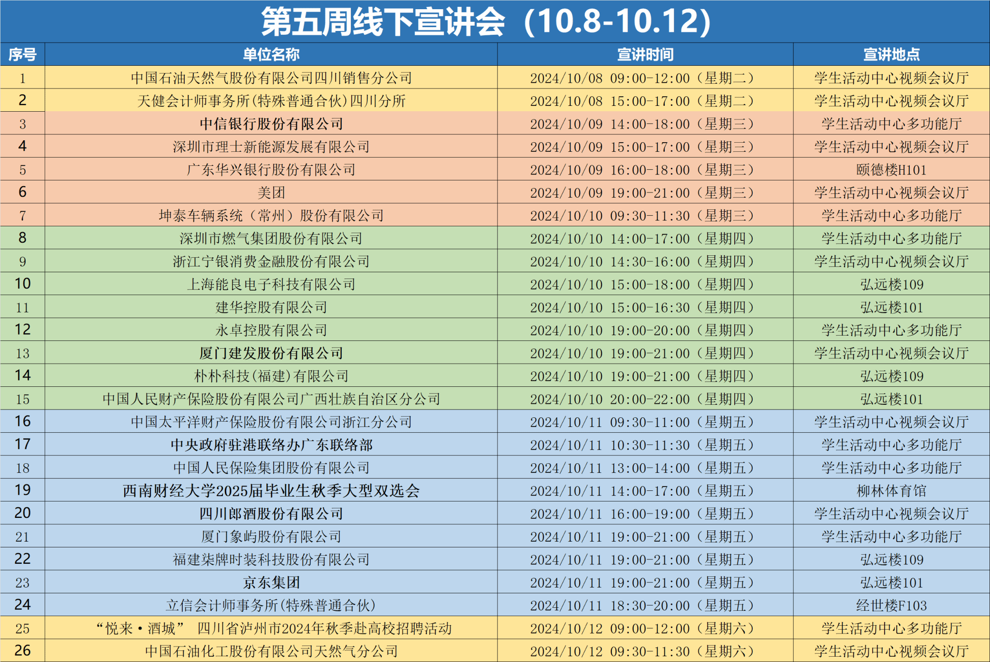The height and width of the screenshot is (662, 990).
Task: Click serial number 26 cell
Action: 22,651
